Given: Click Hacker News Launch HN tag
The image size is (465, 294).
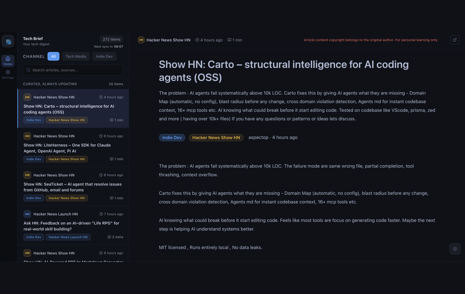Looking at the screenshot, I should pyautogui.click(x=68, y=237).
